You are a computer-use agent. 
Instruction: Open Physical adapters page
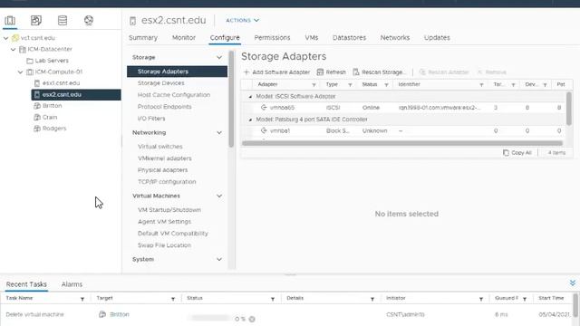tap(163, 170)
